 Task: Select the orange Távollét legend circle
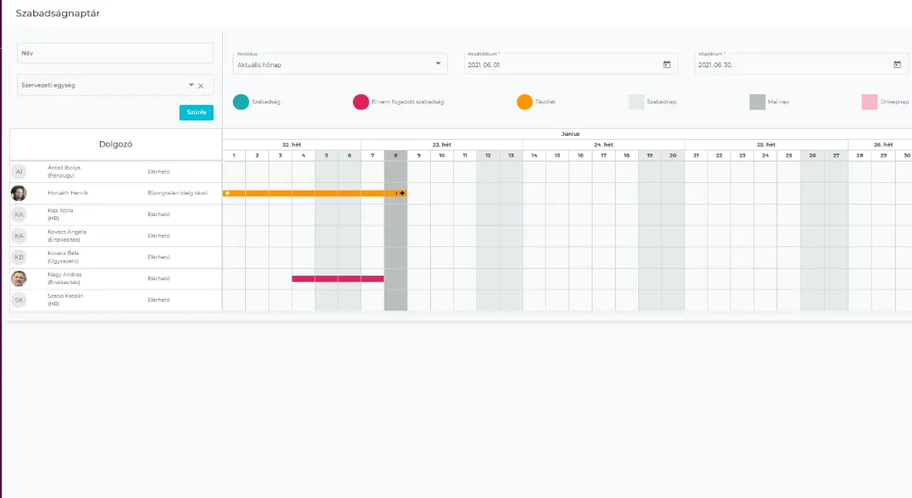(524, 102)
